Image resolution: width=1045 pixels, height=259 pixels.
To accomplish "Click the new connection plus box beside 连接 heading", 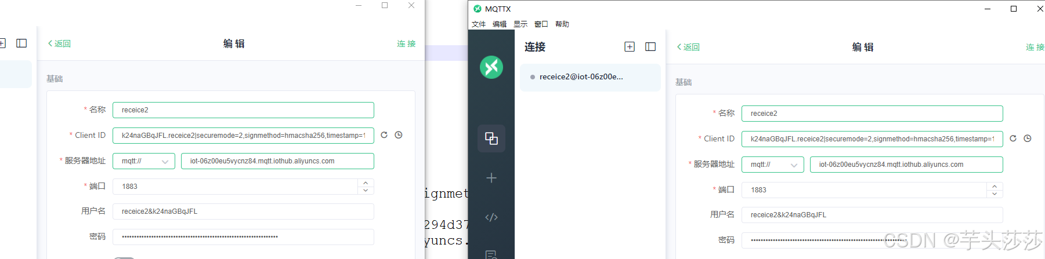I will pyautogui.click(x=630, y=47).
